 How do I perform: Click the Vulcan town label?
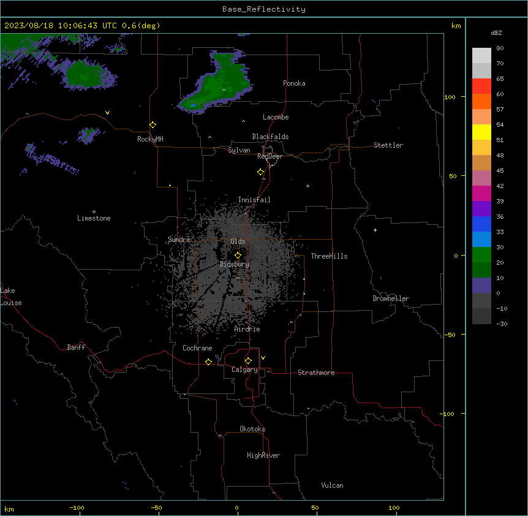click(x=333, y=485)
